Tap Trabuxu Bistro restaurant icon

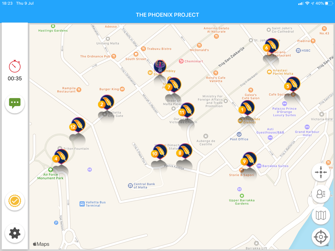(x=143, y=49)
